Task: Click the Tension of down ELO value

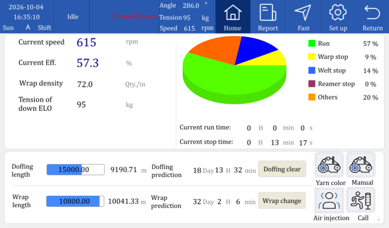Action: [81, 105]
